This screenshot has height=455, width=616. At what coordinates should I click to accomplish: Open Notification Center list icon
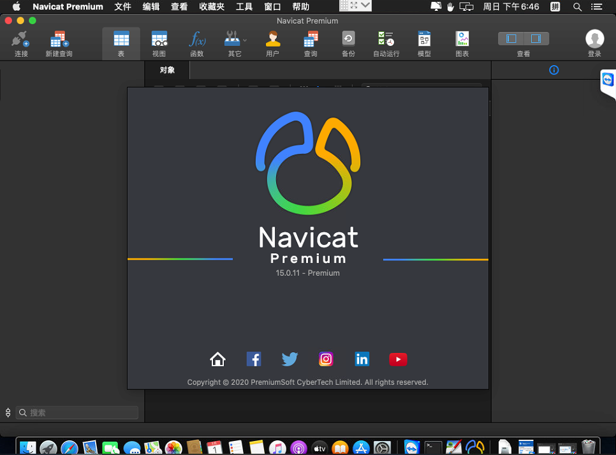[x=597, y=6]
